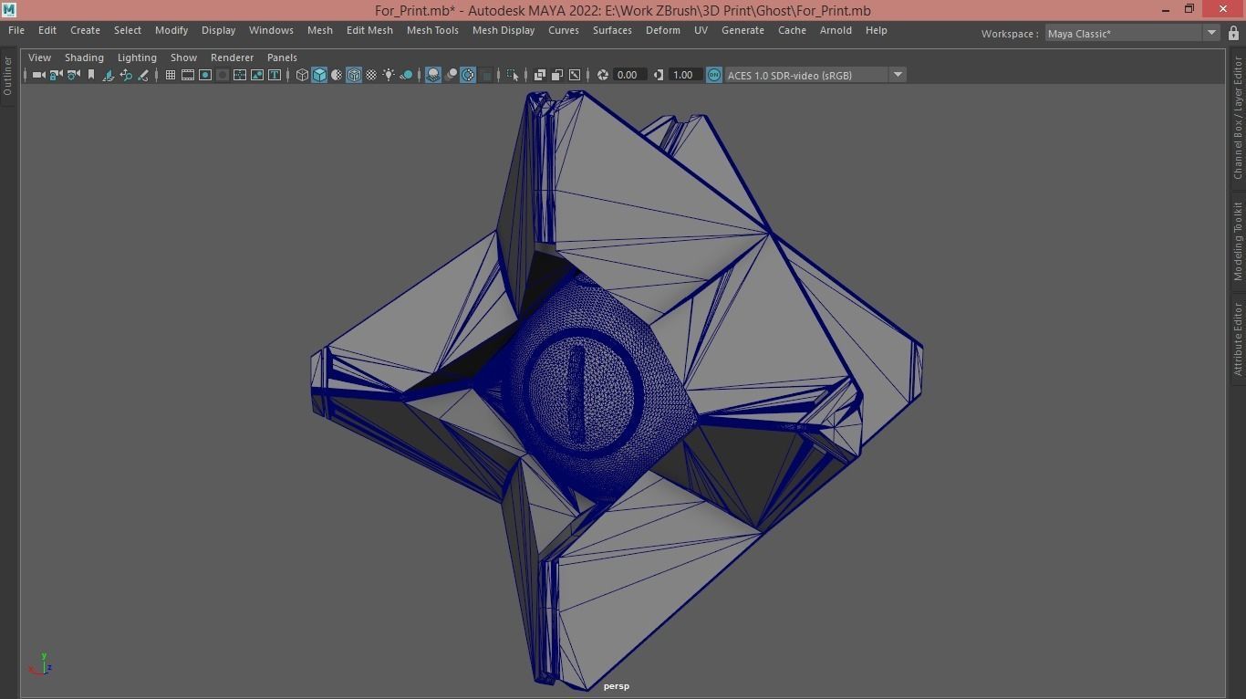Toggle the Field Chart icon
Image resolution: width=1246 pixels, height=699 pixels.
pos(240,75)
